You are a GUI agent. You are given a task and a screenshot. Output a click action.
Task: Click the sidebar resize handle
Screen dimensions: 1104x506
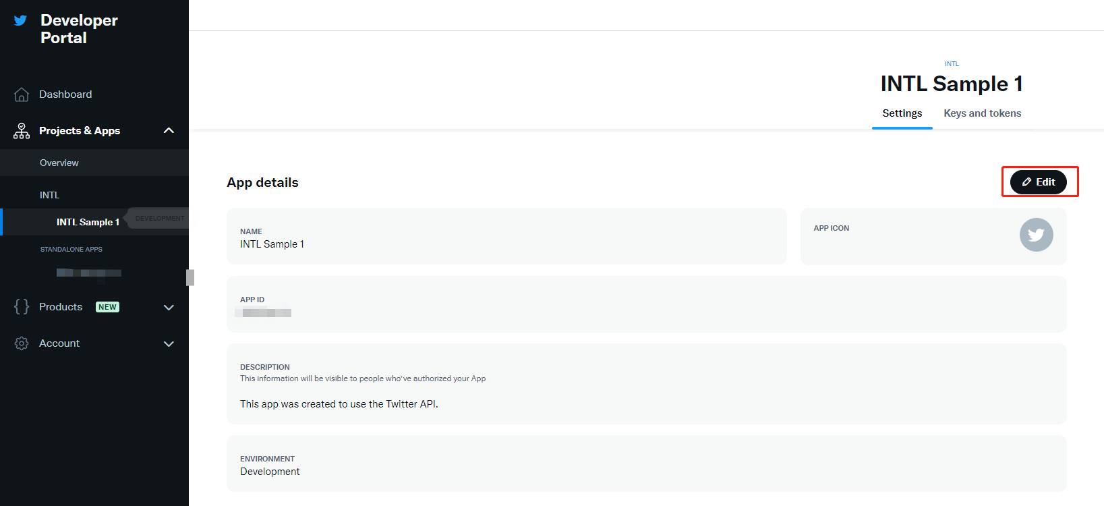(x=190, y=277)
